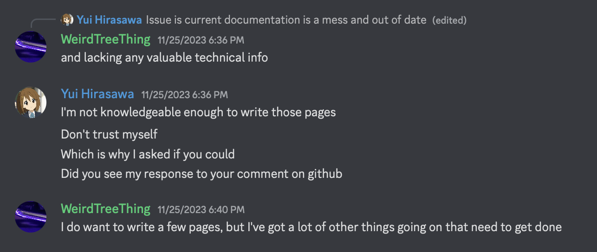
Task: Select message about response to comment on github
Action: [201, 174]
